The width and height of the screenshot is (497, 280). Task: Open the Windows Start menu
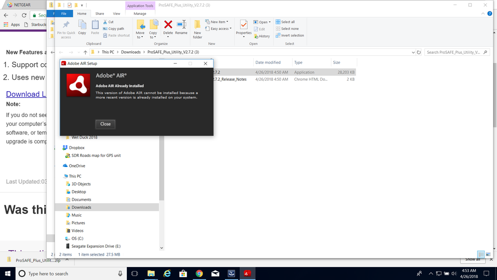tap(7, 274)
